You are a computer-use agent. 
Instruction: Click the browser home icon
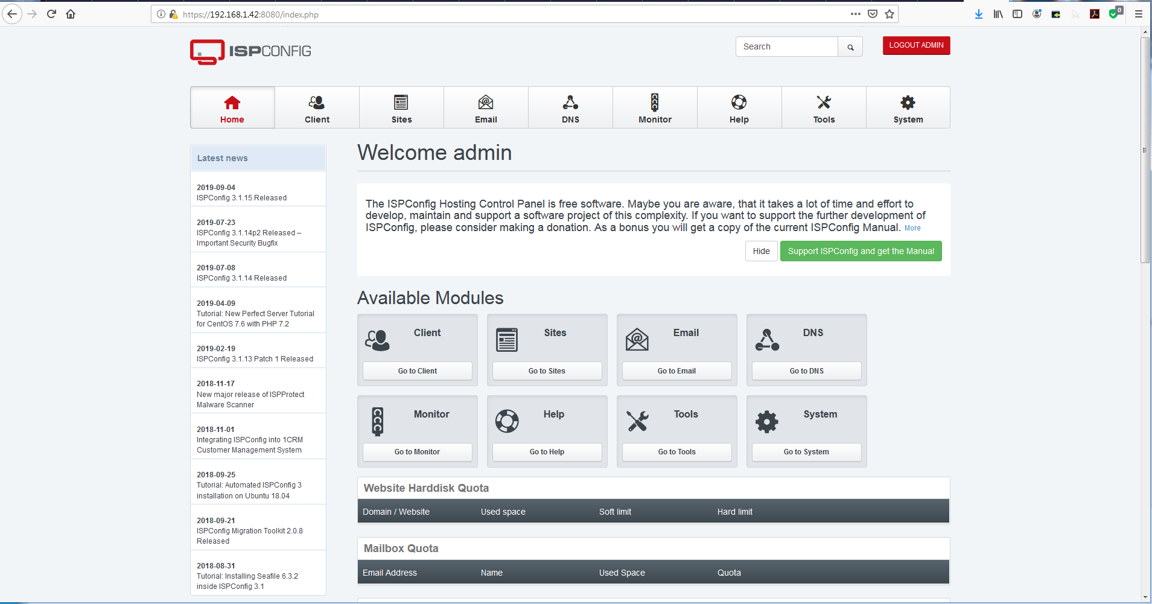[71, 14]
